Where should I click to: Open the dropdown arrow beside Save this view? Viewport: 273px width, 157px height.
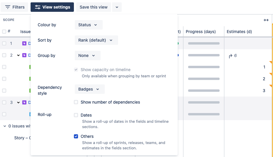[x=117, y=7]
